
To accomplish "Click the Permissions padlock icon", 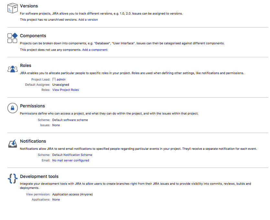I will [12, 108].
